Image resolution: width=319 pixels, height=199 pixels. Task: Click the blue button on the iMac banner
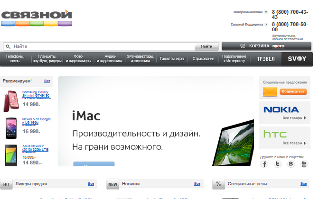point(94,163)
